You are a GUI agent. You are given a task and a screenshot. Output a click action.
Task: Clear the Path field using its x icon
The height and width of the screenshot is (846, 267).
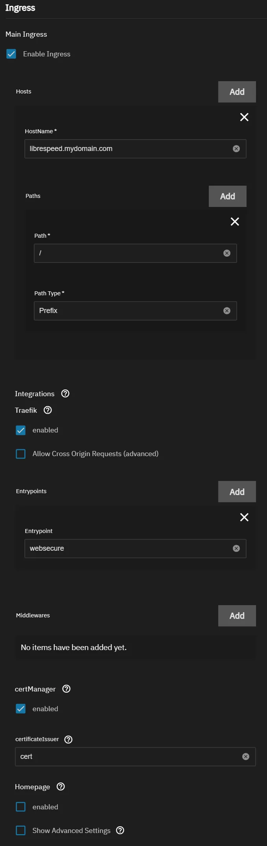click(x=226, y=253)
